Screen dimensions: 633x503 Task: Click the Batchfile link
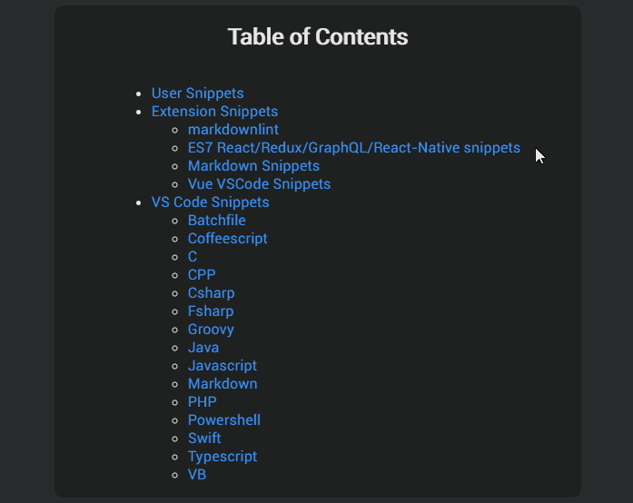pos(216,221)
